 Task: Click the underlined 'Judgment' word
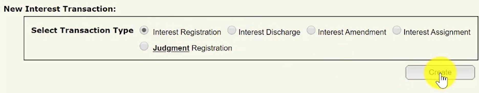(x=171, y=48)
